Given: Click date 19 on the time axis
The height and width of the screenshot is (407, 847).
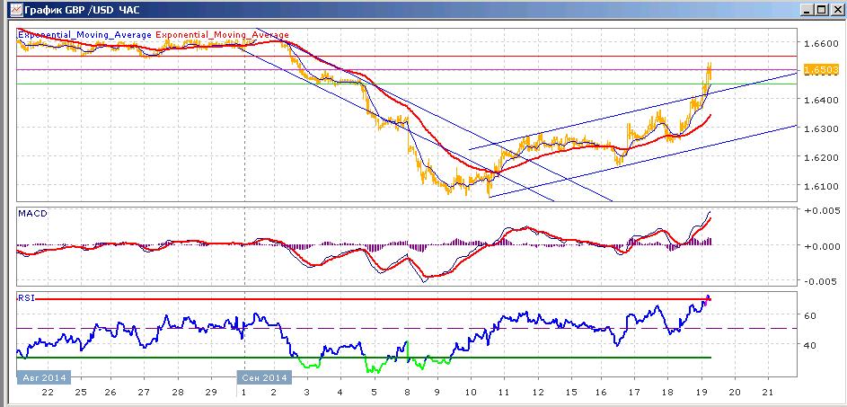Looking at the screenshot, I should pos(701,392).
